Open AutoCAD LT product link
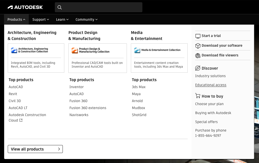 pos(18,108)
